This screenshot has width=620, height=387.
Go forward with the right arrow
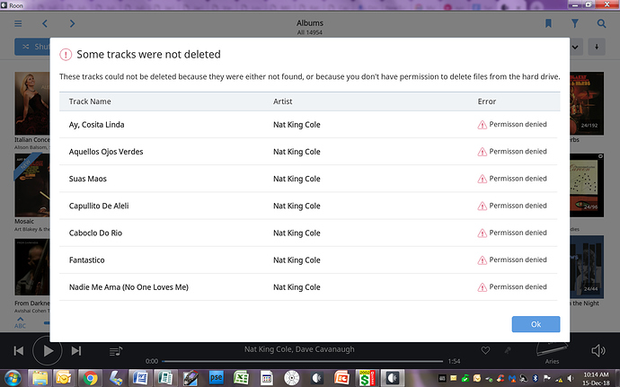click(72, 23)
